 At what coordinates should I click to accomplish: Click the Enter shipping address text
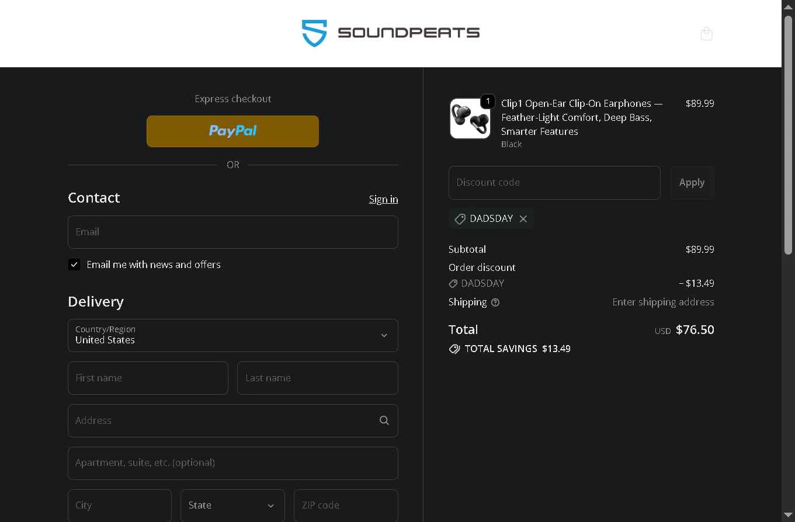coord(663,302)
